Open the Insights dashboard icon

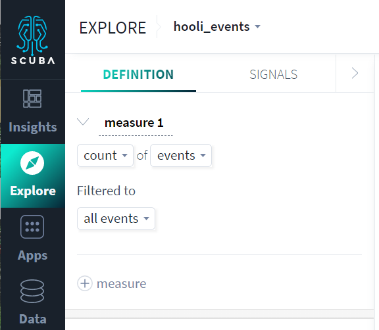coord(32,99)
